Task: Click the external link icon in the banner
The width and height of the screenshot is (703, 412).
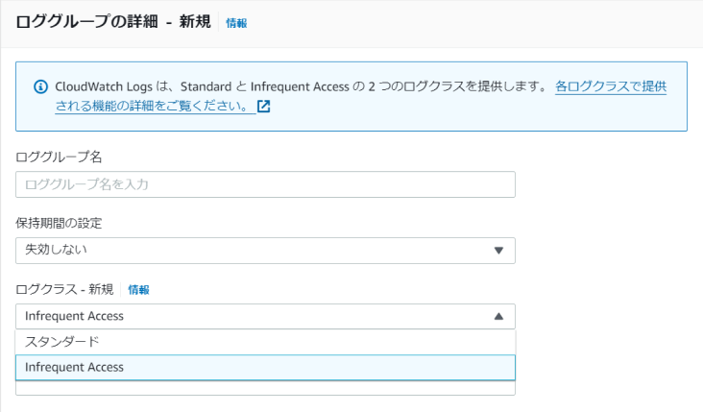Action: (x=263, y=107)
